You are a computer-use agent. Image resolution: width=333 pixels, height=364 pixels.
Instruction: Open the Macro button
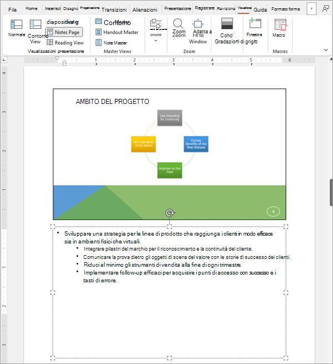[x=279, y=28]
